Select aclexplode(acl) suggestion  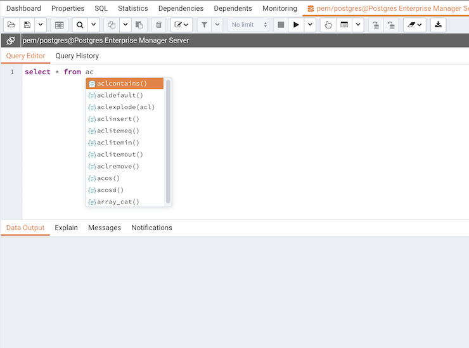coord(125,107)
